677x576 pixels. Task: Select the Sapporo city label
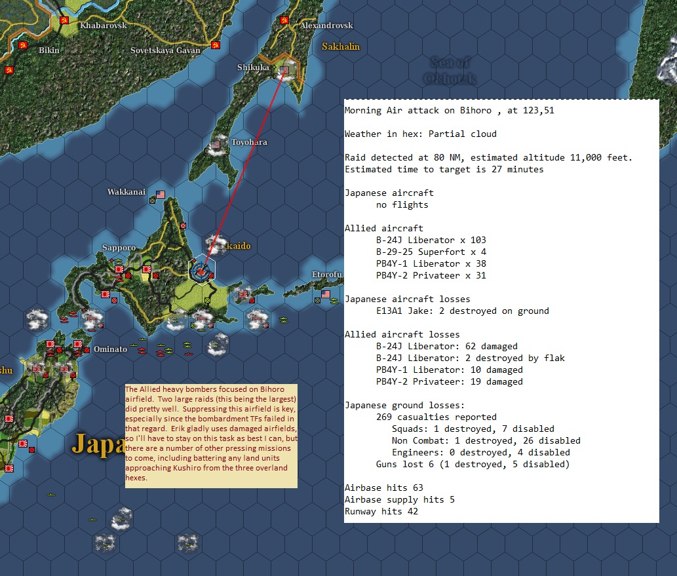(119, 248)
